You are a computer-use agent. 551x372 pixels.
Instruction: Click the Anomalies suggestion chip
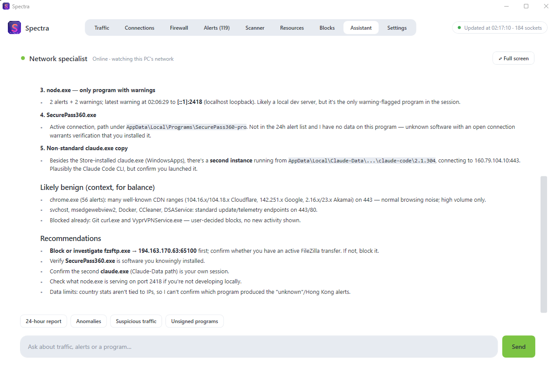(x=89, y=321)
